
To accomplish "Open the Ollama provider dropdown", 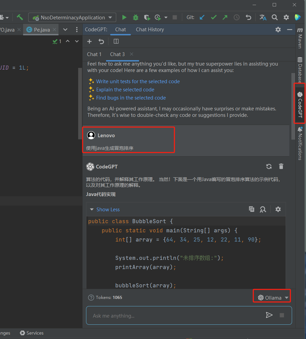I will click(273, 298).
